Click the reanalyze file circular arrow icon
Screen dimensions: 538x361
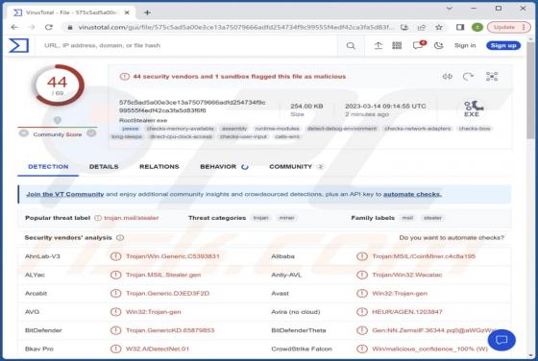468,77
